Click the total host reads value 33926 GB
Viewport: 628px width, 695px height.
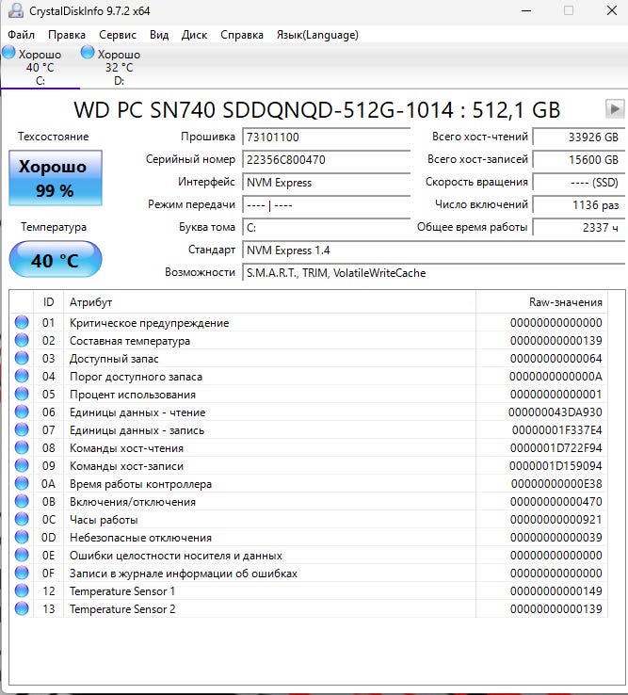click(x=579, y=137)
